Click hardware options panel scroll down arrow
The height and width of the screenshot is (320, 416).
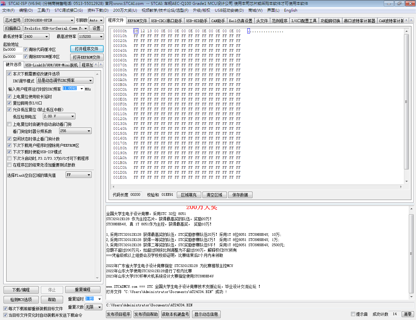click(97, 278)
